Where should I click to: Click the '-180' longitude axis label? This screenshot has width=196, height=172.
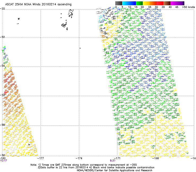[3, 158]
